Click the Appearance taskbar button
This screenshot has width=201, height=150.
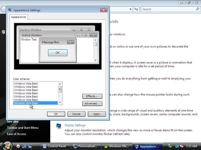[x=147, y=146]
